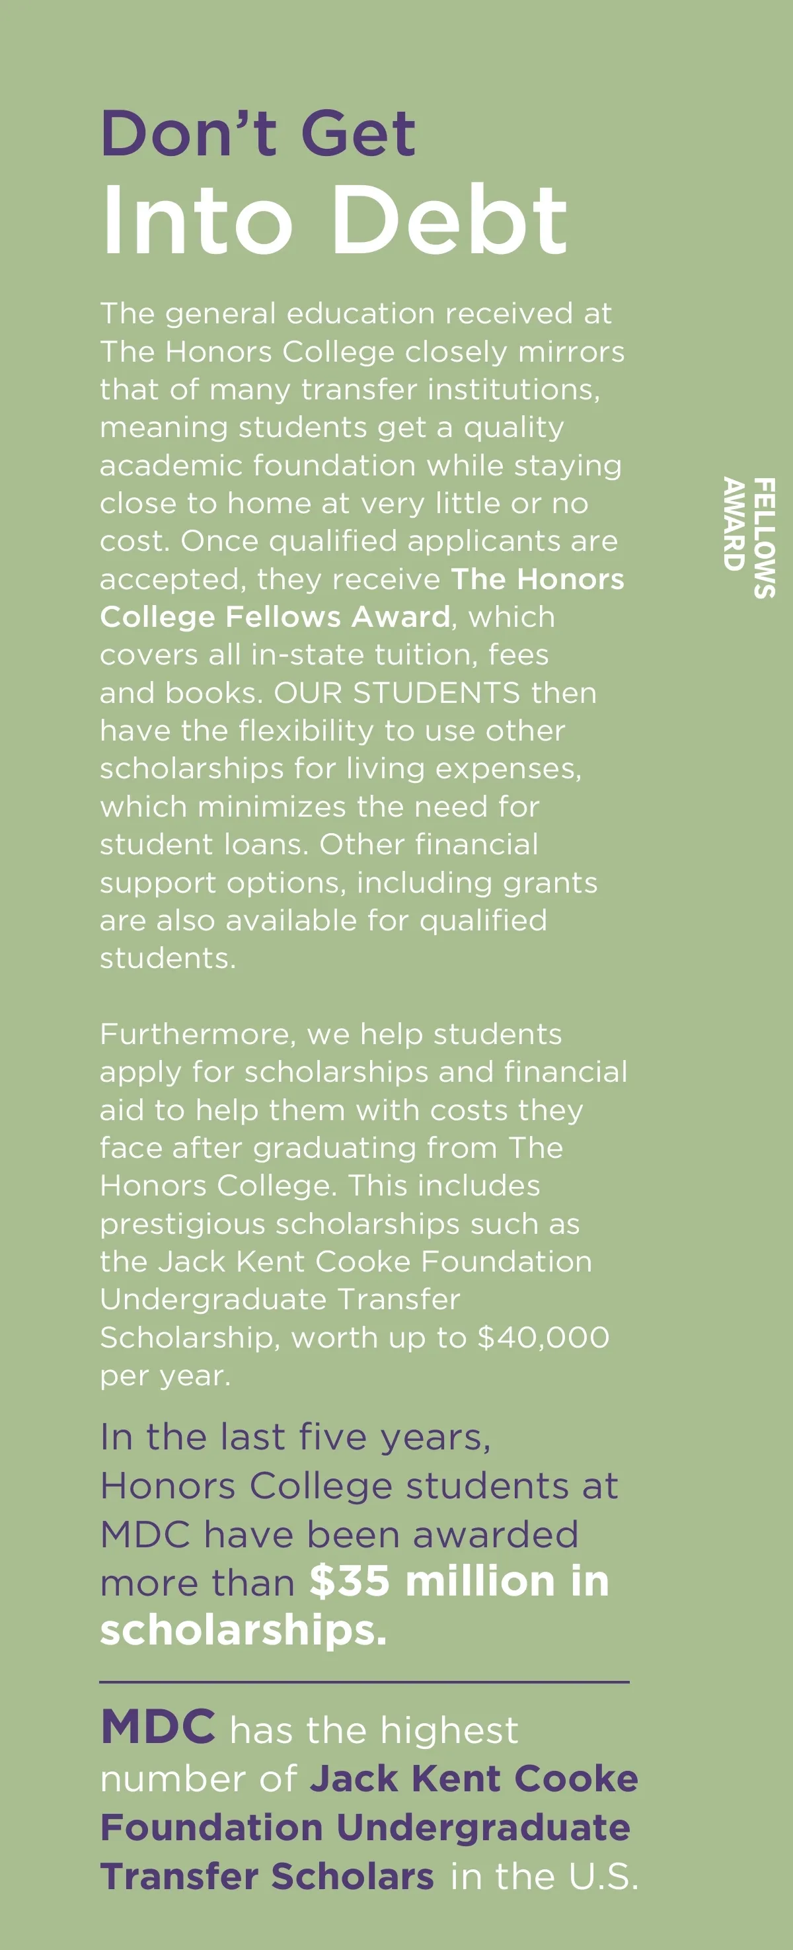Click the large "Into Debt" white heading
The height and width of the screenshot is (1950, 793).
(x=333, y=220)
